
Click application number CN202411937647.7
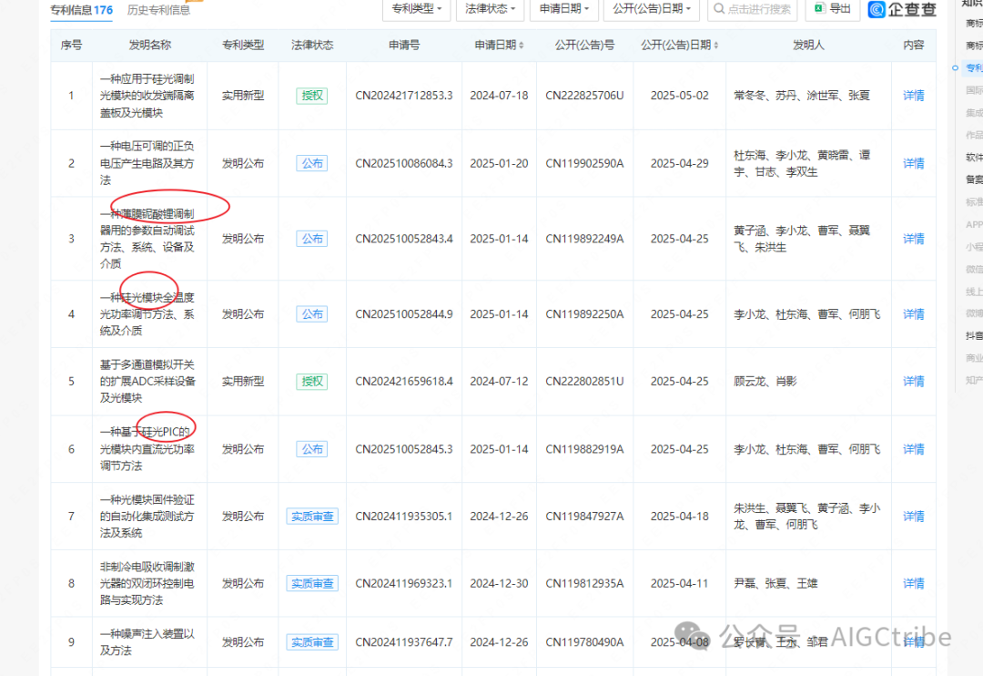tap(404, 642)
